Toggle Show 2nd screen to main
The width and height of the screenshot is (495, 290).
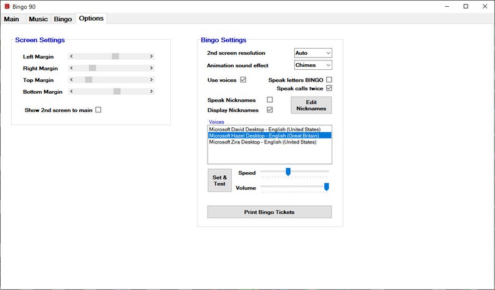pyautogui.click(x=98, y=110)
